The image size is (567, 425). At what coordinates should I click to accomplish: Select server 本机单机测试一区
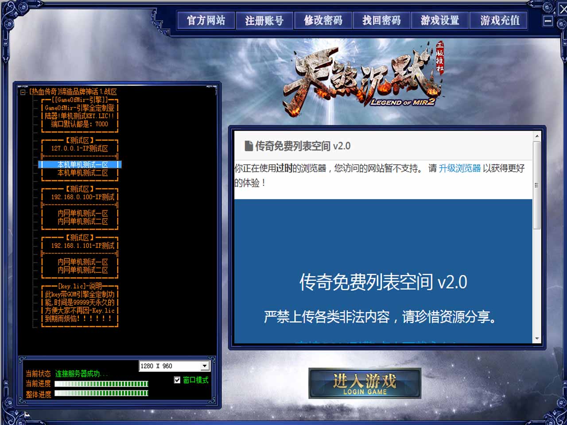tap(80, 165)
